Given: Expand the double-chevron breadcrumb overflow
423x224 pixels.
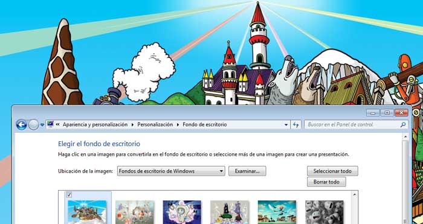Looking at the screenshot, I should point(57,124).
